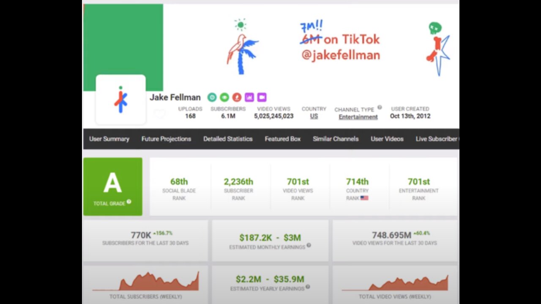Click the +156.7% subscriber change percentage
541x304 pixels.
[x=163, y=233]
